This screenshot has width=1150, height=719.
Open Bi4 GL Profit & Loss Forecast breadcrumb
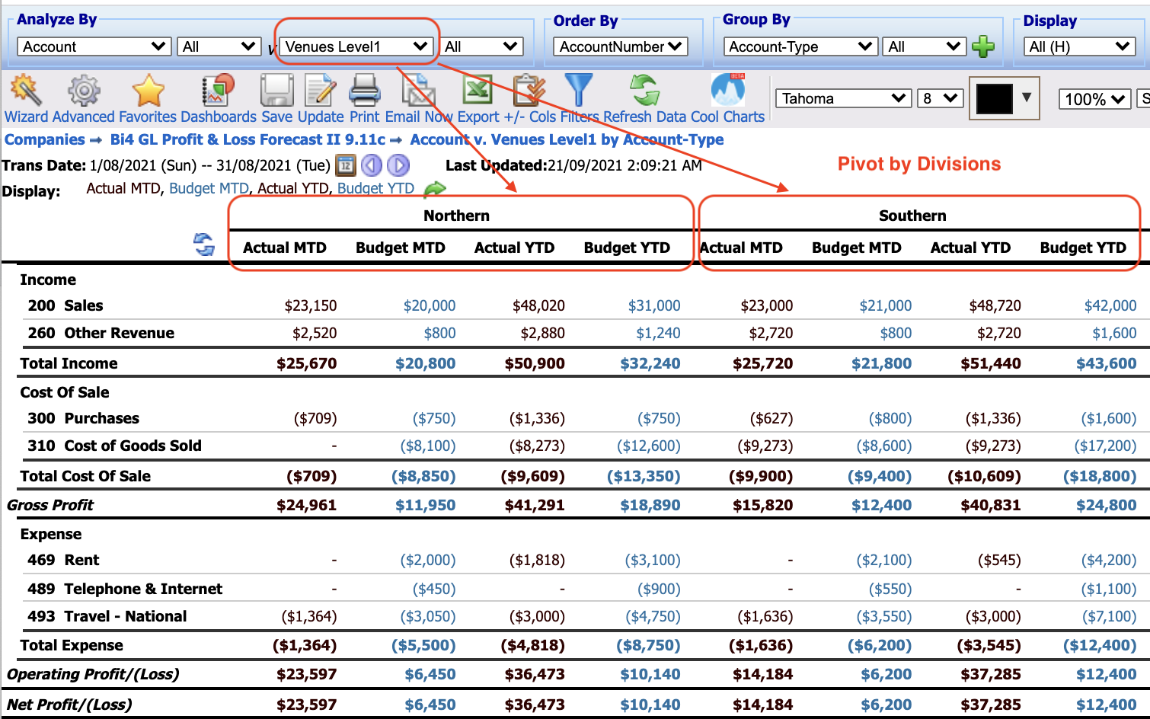[248, 139]
